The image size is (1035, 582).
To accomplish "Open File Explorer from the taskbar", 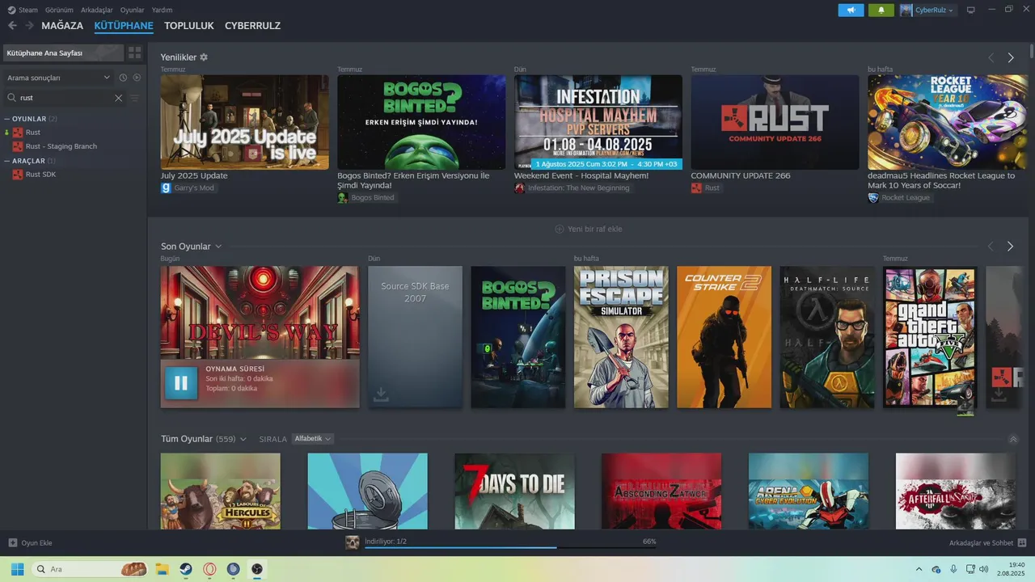I will (162, 569).
